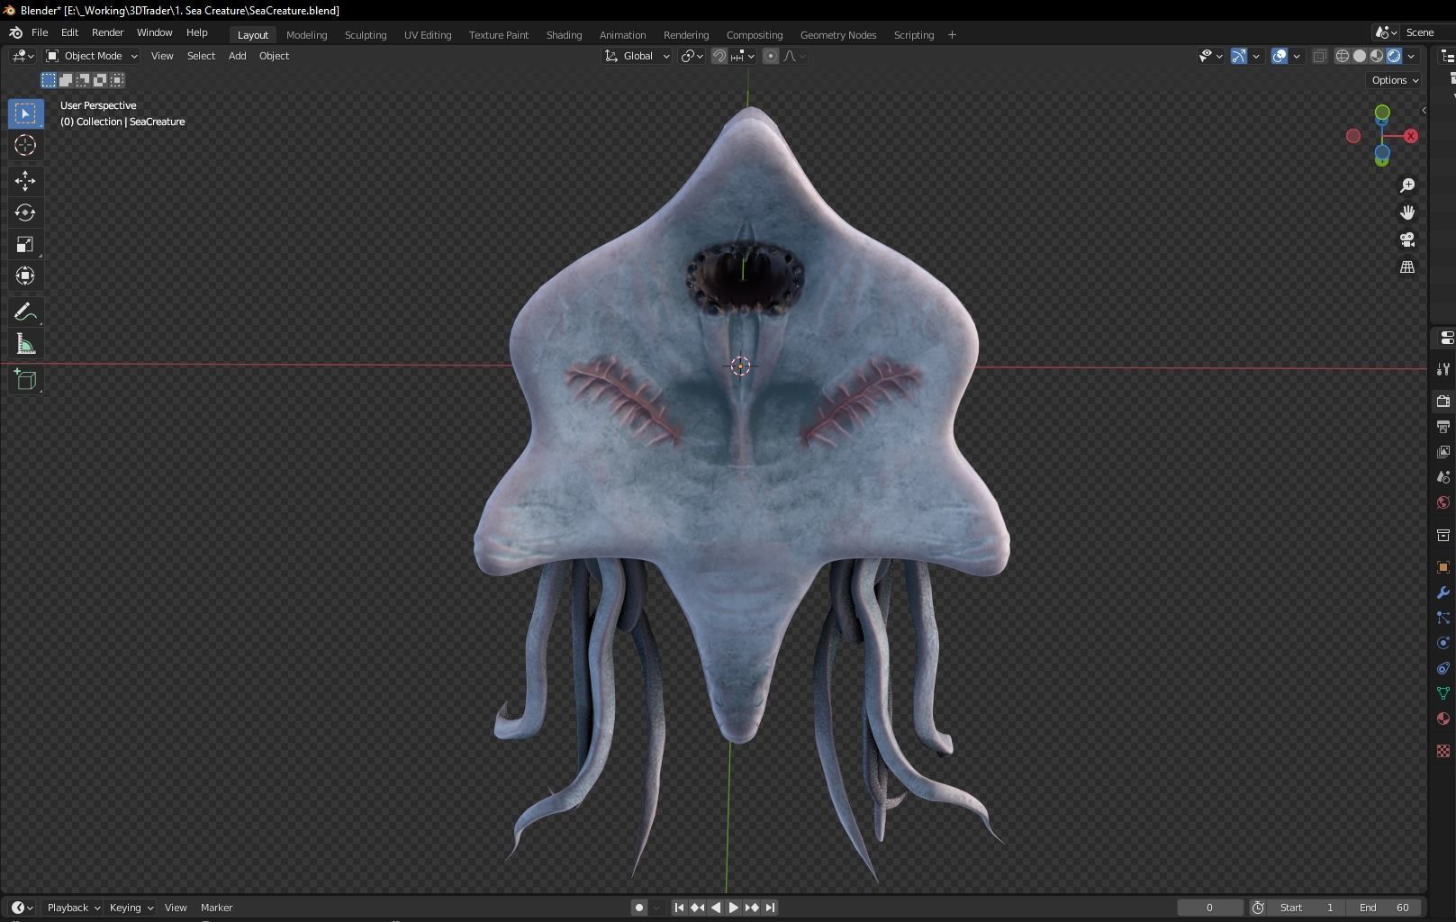Viewport: 1456px width, 922px height.
Task: Open Scene properties tab
Action: point(1443,477)
